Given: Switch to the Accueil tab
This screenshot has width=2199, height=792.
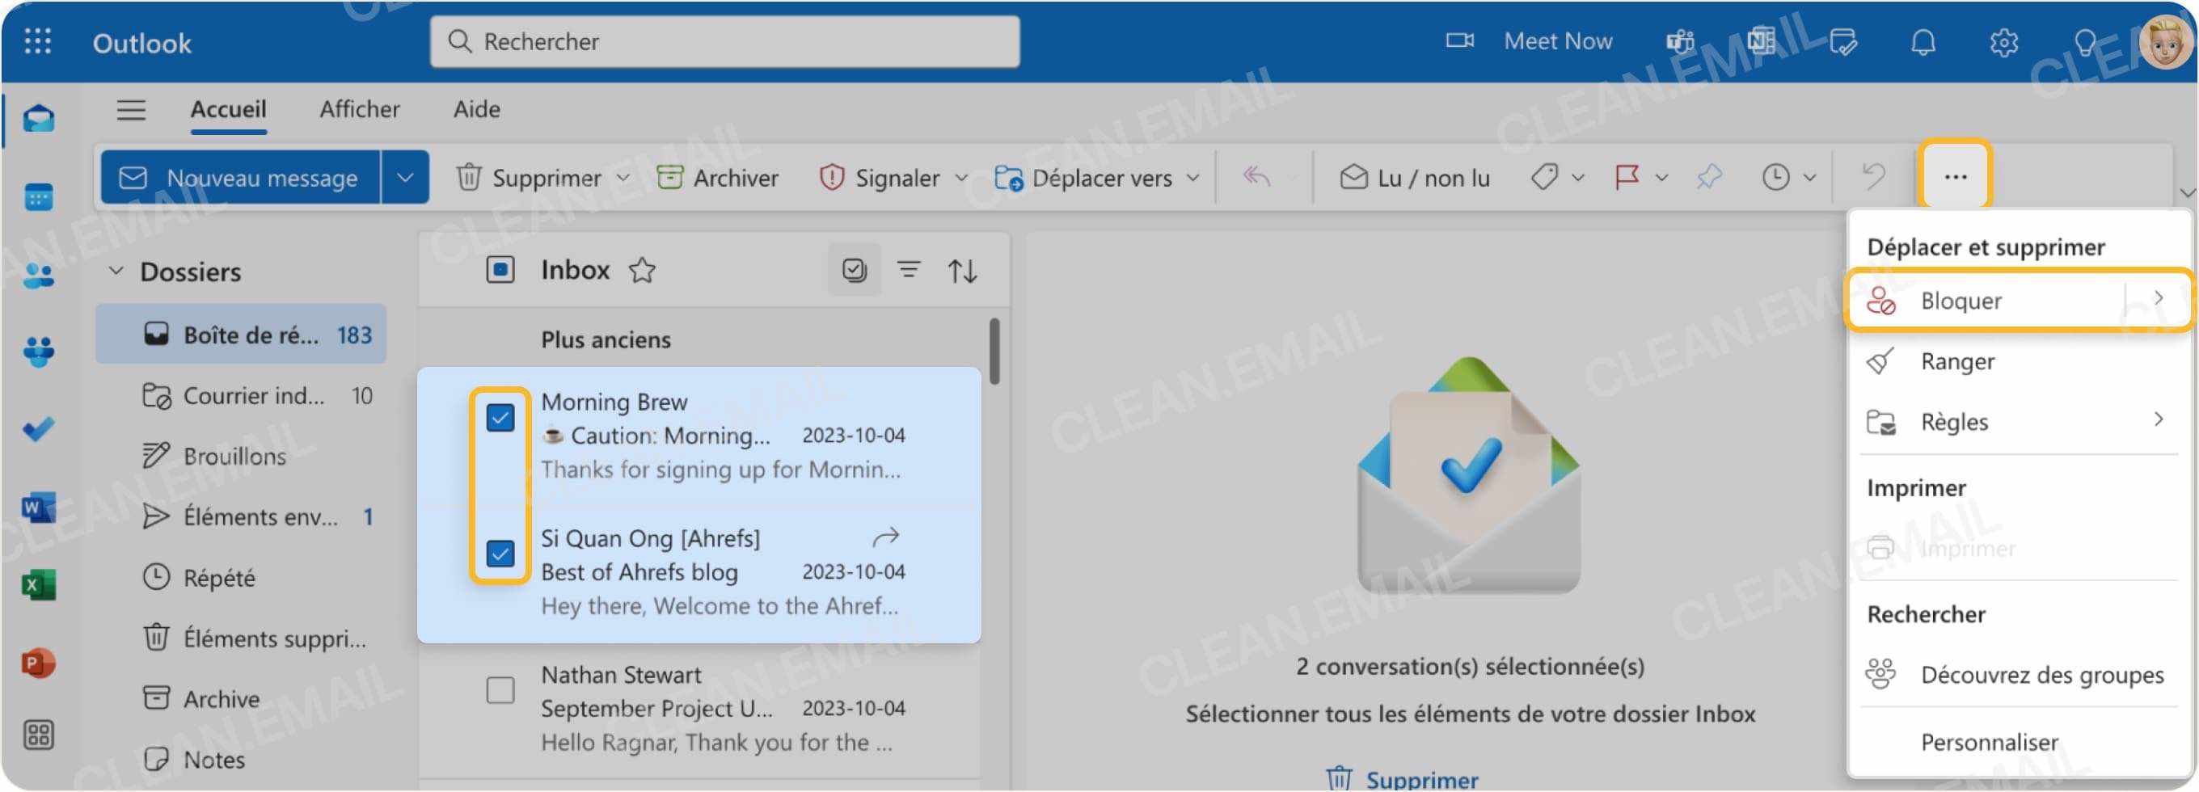Looking at the screenshot, I should pyautogui.click(x=228, y=109).
